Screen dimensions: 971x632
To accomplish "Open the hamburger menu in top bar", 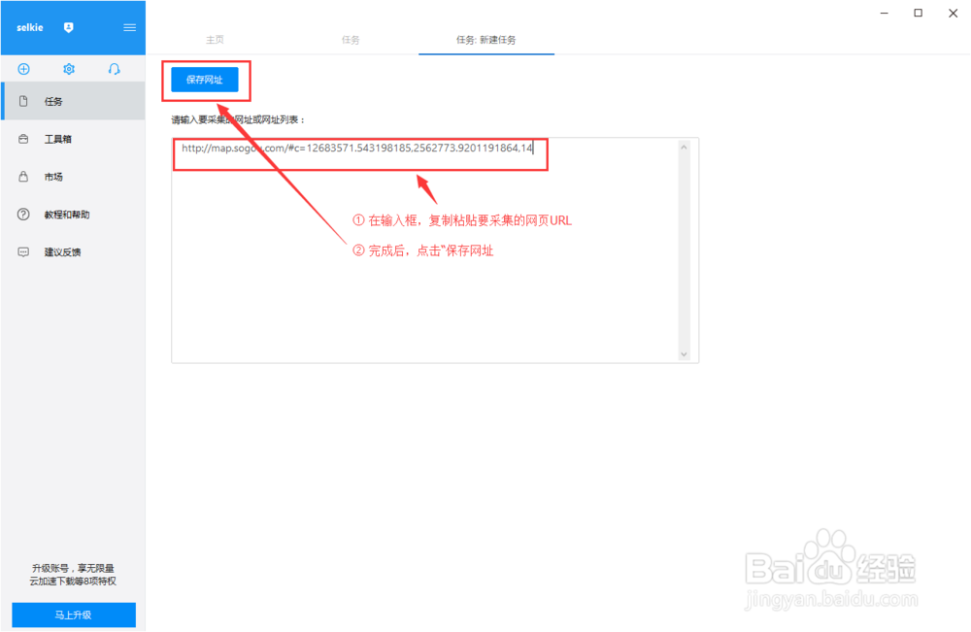I will (x=129, y=27).
